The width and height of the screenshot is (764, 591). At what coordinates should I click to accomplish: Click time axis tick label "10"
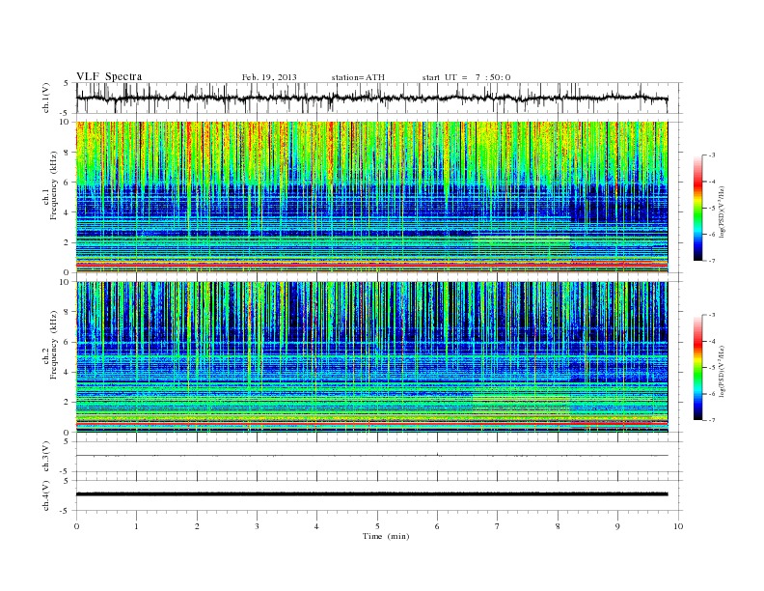678,526
